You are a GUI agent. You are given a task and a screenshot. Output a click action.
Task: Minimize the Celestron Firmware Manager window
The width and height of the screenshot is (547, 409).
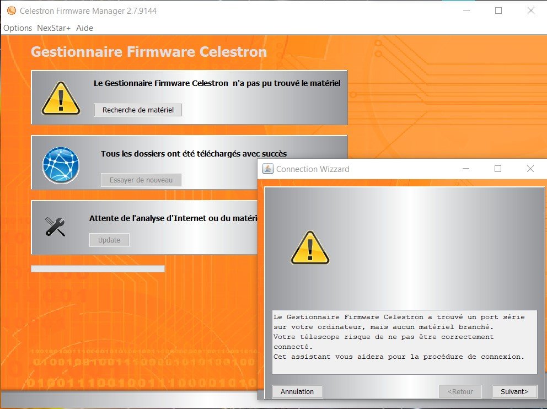[x=466, y=10]
